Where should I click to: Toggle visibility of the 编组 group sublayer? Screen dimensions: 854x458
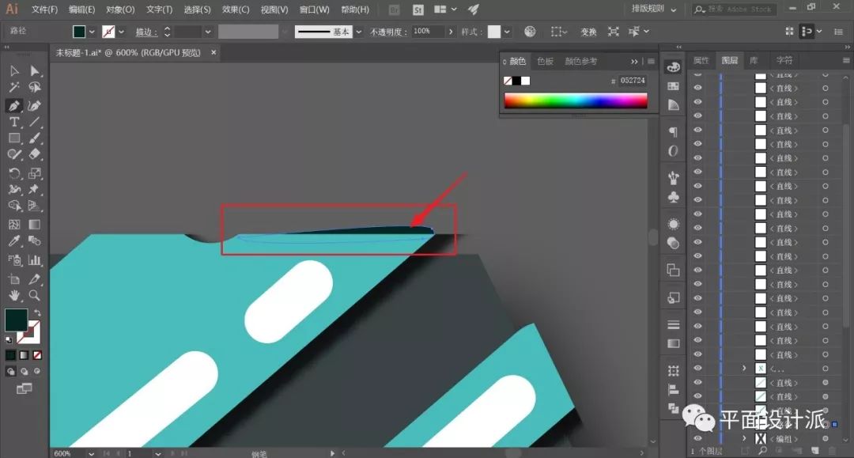coord(697,438)
